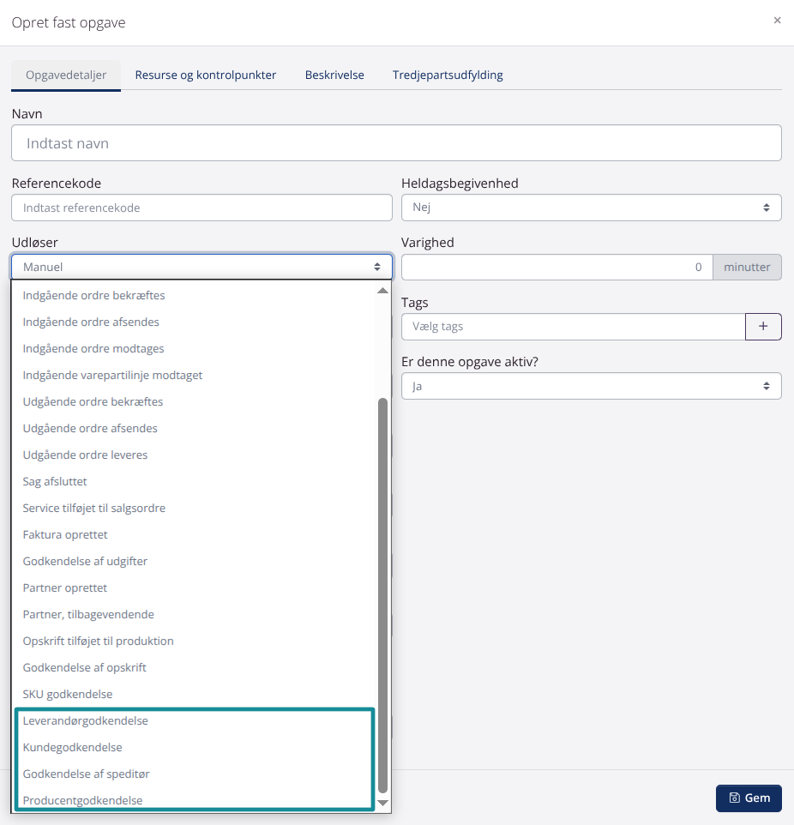Image resolution: width=794 pixels, height=825 pixels.
Task: Go to the Tredjepartsudfylding tab
Action: pos(448,75)
